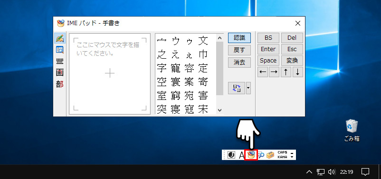Click the candidate list scrollbar down arrow
The height and width of the screenshot is (179, 381).
(x=219, y=110)
